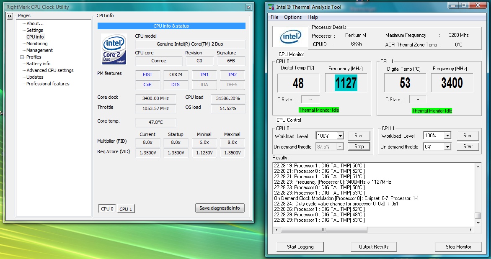
Task: Open CPU 1 Workload Level dropdown
Action: pyautogui.click(x=447, y=136)
